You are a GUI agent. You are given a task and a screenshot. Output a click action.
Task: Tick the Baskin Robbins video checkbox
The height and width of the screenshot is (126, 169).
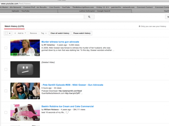(x=6, y=113)
